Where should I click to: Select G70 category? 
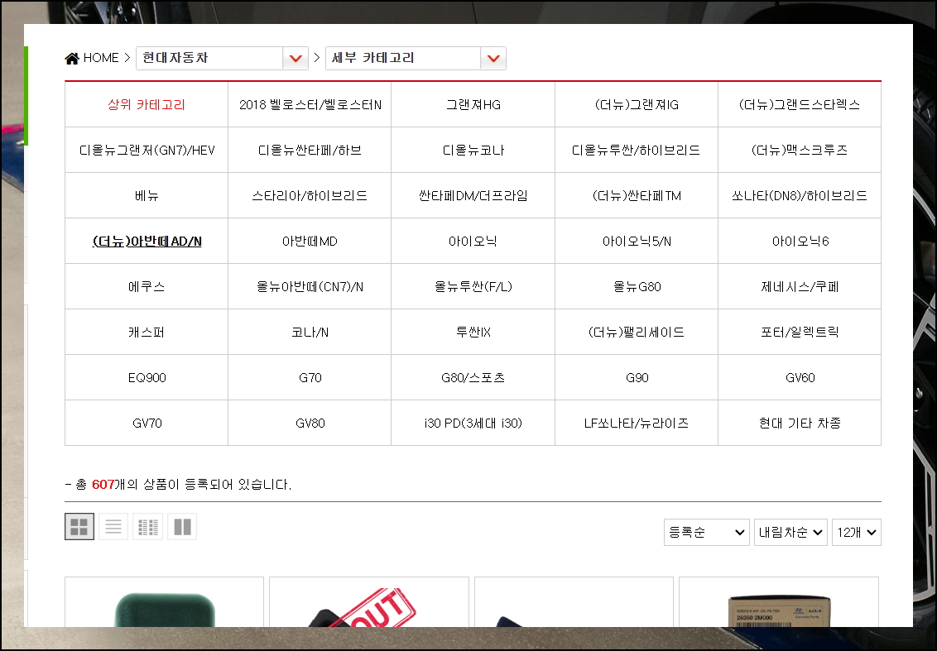tap(310, 377)
